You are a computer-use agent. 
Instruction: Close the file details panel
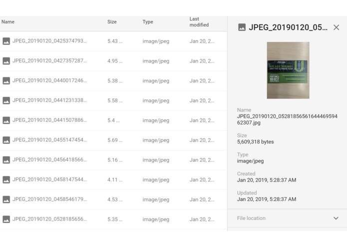pyautogui.click(x=336, y=27)
